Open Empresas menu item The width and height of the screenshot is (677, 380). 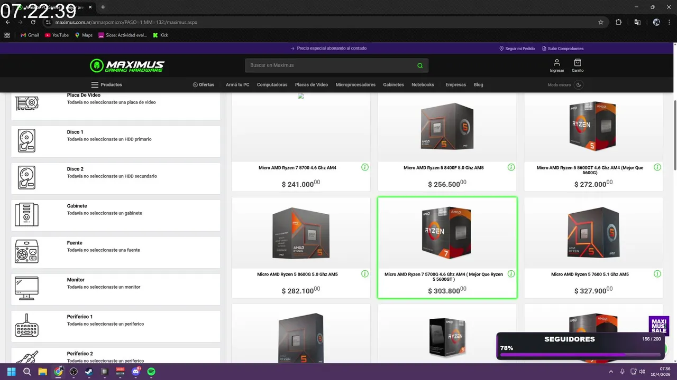coord(456,84)
